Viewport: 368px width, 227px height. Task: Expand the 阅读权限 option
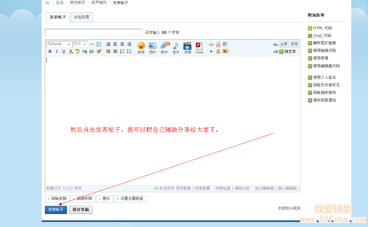[x=83, y=199]
